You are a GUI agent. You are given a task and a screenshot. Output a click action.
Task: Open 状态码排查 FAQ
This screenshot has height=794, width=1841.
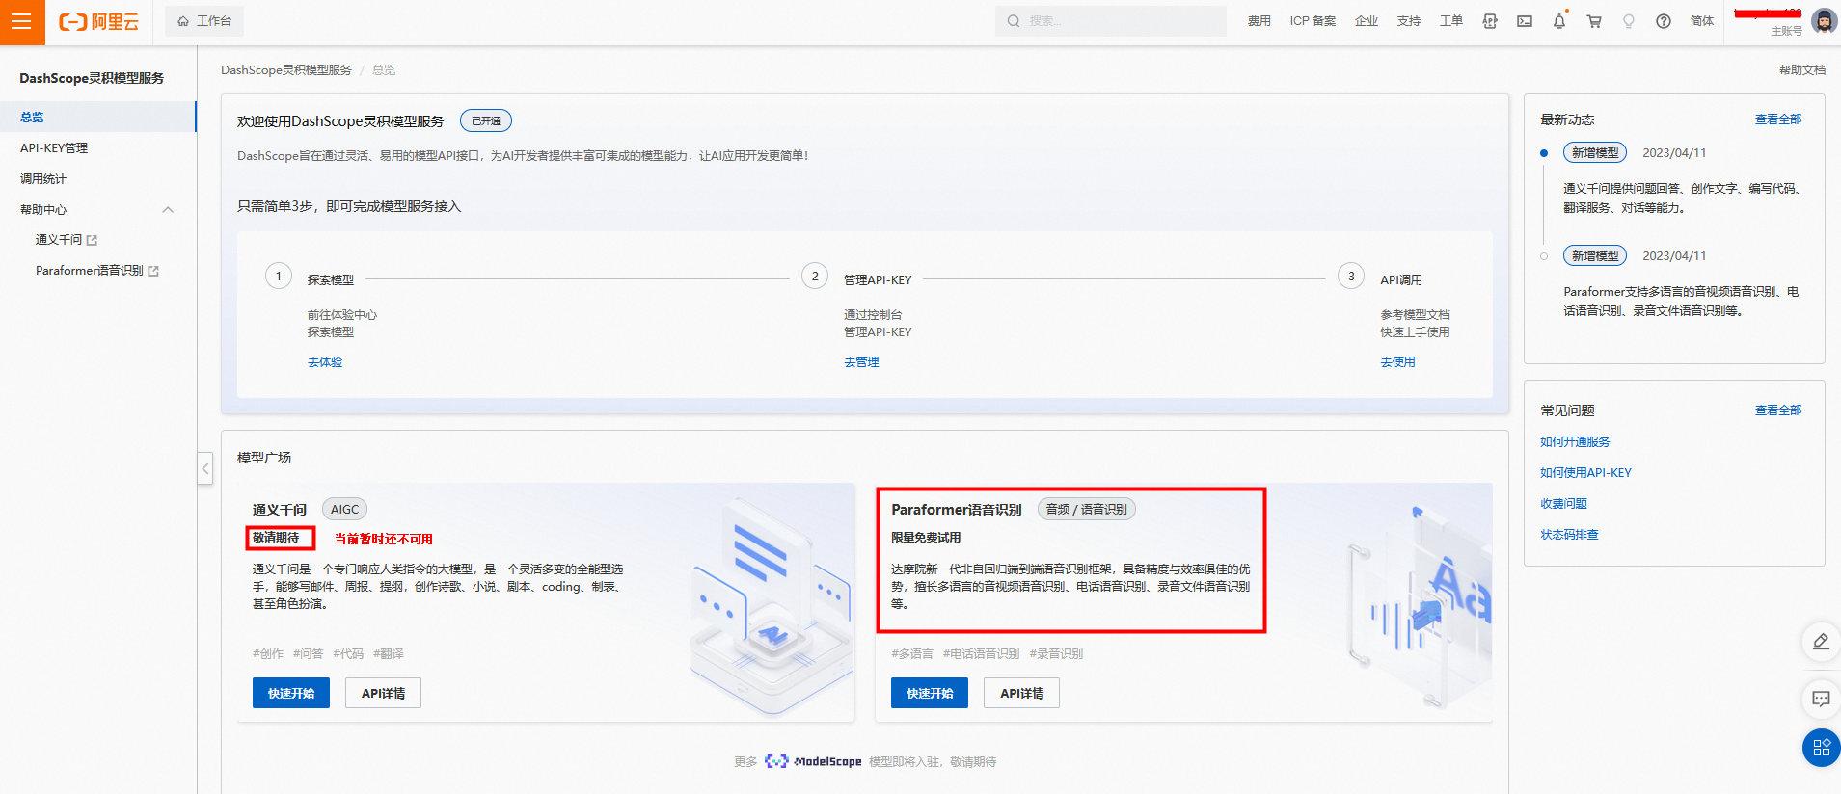pos(1569,535)
